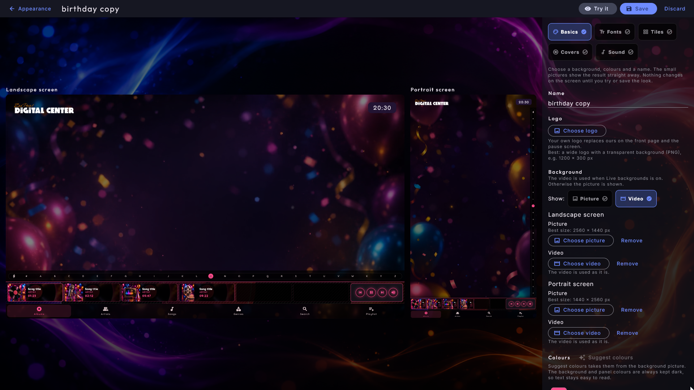Remove the Landscape screen picture
Viewport: 694px width, 390px height.
631,240
